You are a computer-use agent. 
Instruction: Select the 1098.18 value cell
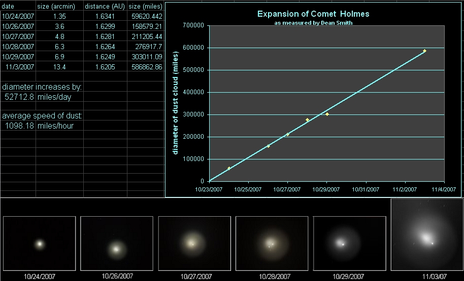tap(18, 126)
